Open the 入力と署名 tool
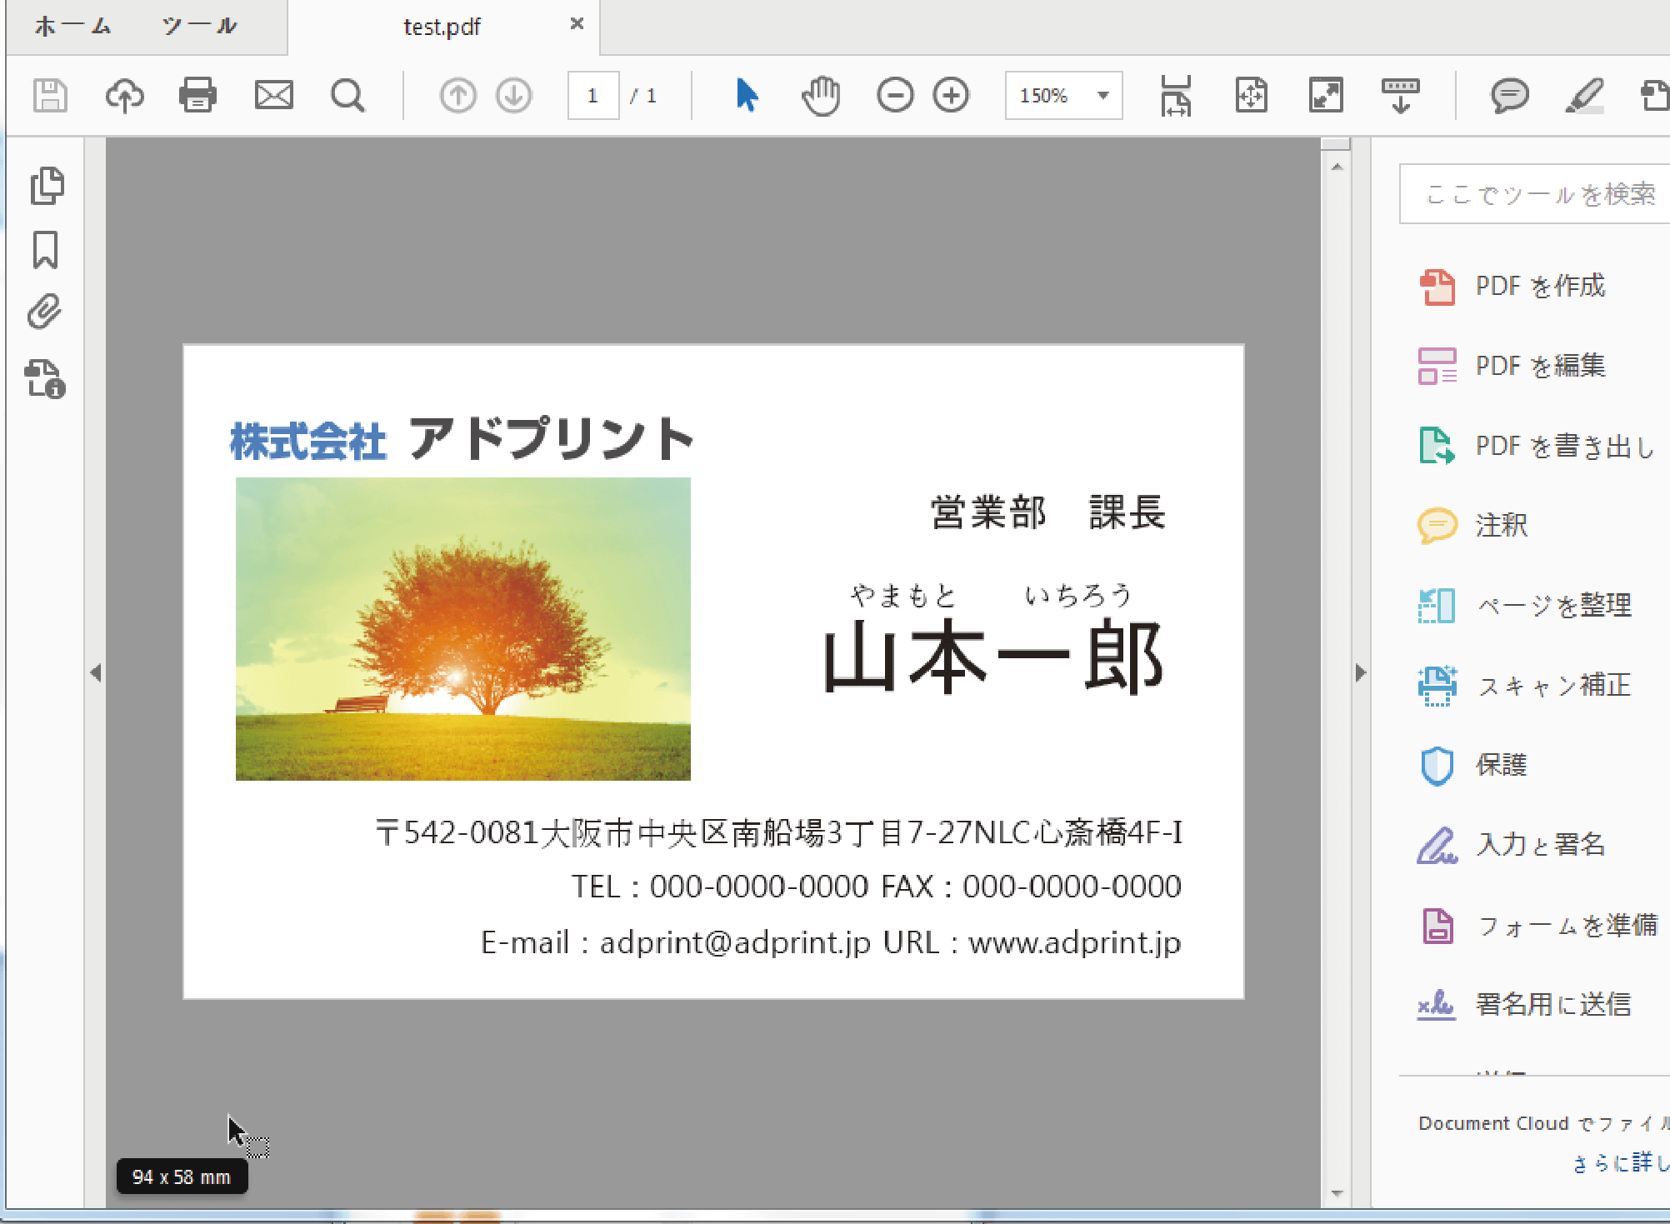This screenshot has width=1670, height=1224. click(1512, 845)
